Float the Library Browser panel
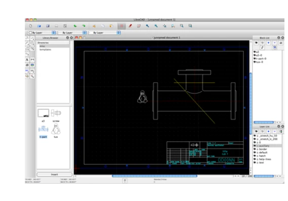 coord(67,38)
